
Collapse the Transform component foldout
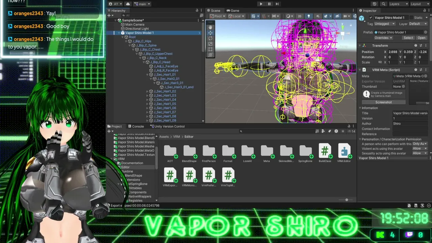click(360, 46)
